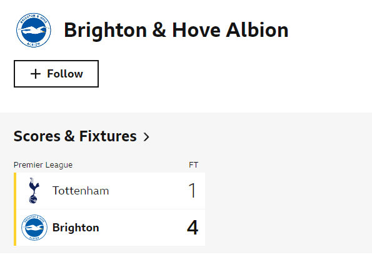Click the Tottenham cockerel crest
This screenshot has height=257, width=372.
pyautogui.click(x=34, y=191)
